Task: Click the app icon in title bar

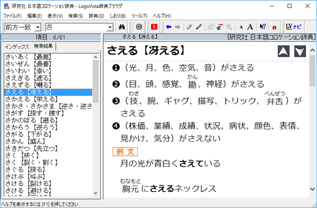Action: click(x=7, y=6)
